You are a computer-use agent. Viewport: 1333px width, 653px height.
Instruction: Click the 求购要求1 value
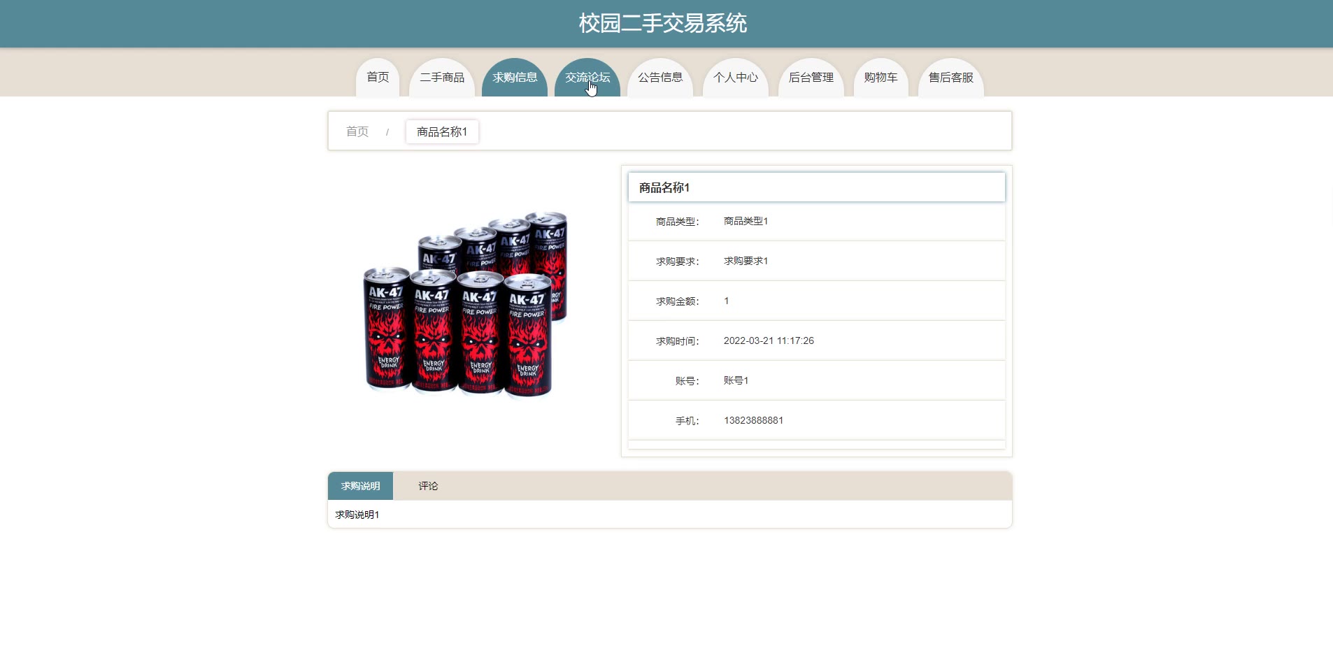click(x=746, y=261)
